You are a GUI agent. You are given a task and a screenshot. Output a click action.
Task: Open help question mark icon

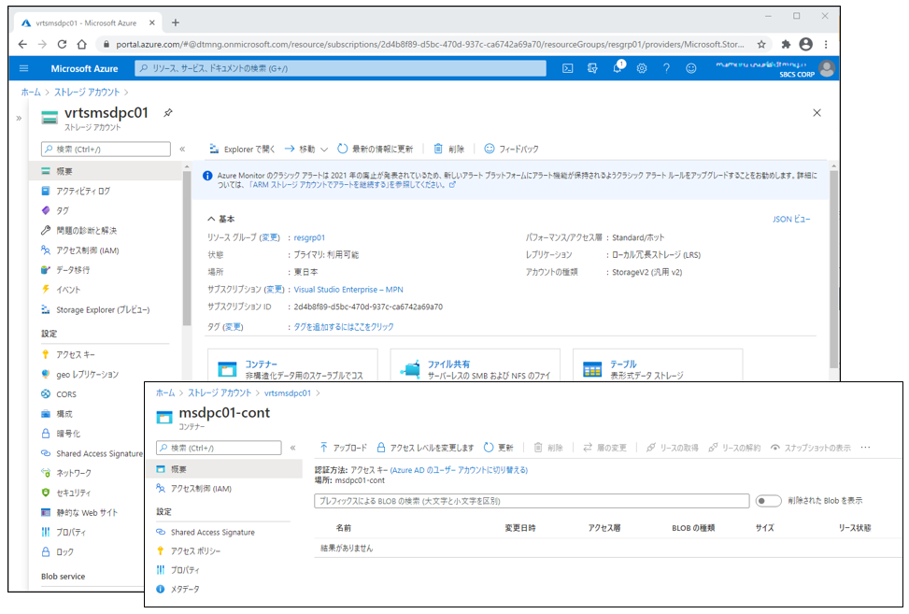click(666, 68)
